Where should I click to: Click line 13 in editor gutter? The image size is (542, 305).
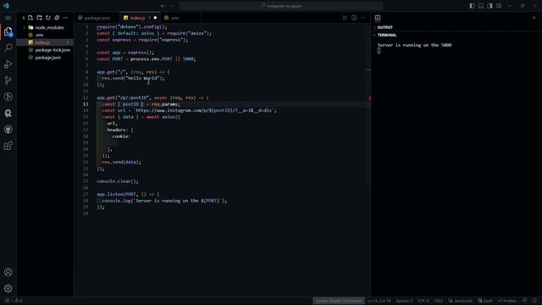(x=86, y=104)
